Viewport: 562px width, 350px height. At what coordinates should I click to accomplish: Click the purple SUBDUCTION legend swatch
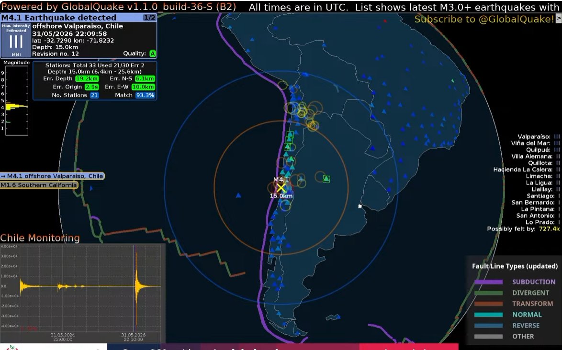[488, 282]
